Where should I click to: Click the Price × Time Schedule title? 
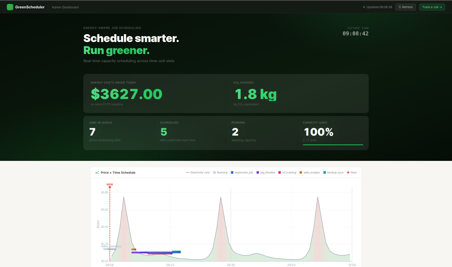pyautogui.click(x=118, y=173)
